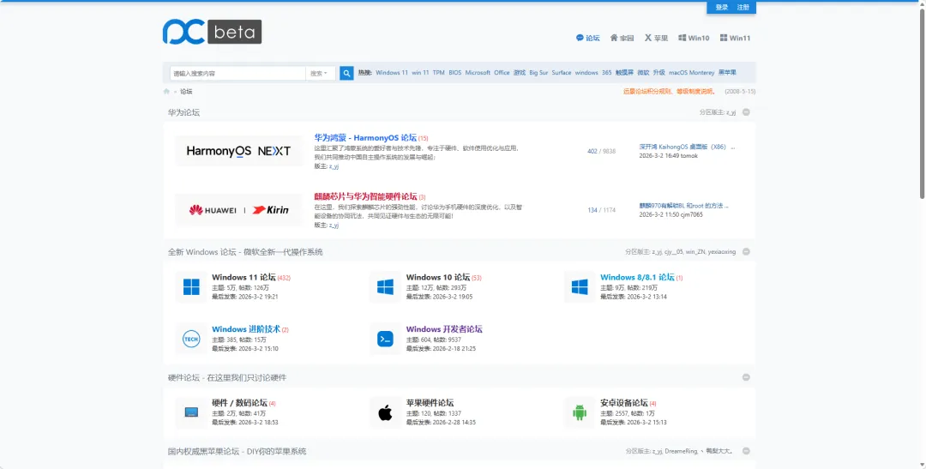926x469 pixels.
Task: Collapse the 华为论坛 section
Action: click(746, 112)
